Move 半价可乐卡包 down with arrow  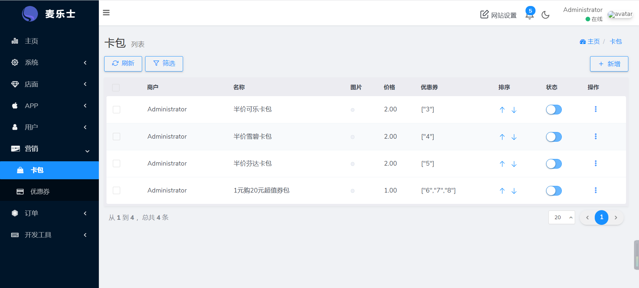click(514, 110)
